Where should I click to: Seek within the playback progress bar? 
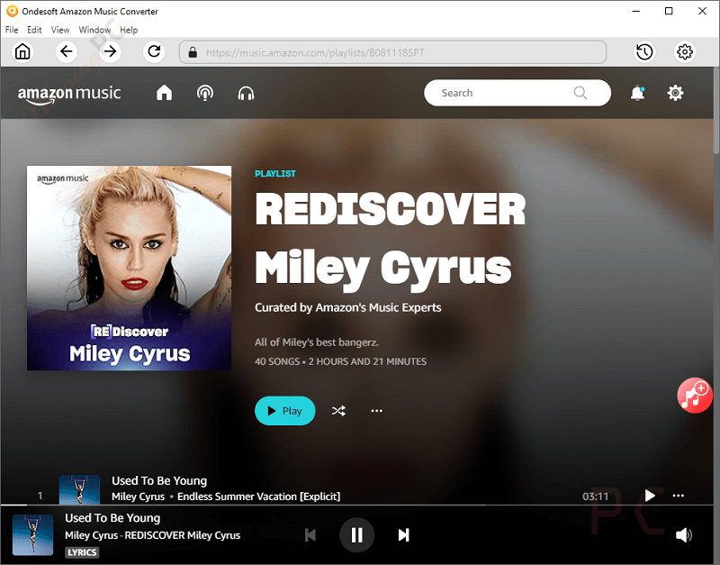coord(356,506)
